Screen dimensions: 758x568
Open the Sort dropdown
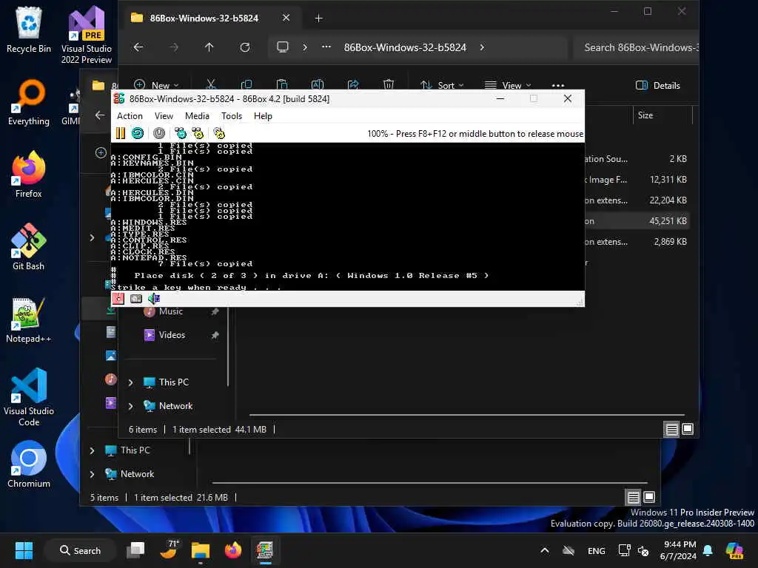point(442,85)
